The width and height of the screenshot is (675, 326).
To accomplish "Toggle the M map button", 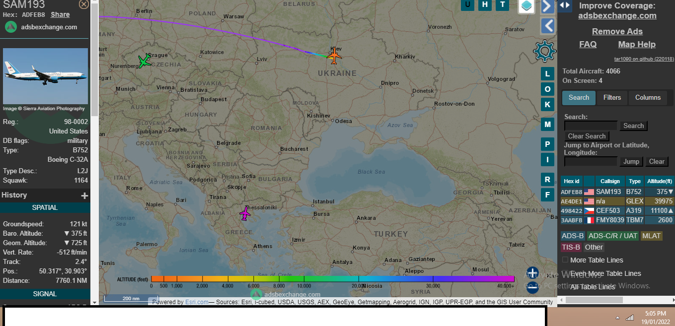I will coord(547,125).
